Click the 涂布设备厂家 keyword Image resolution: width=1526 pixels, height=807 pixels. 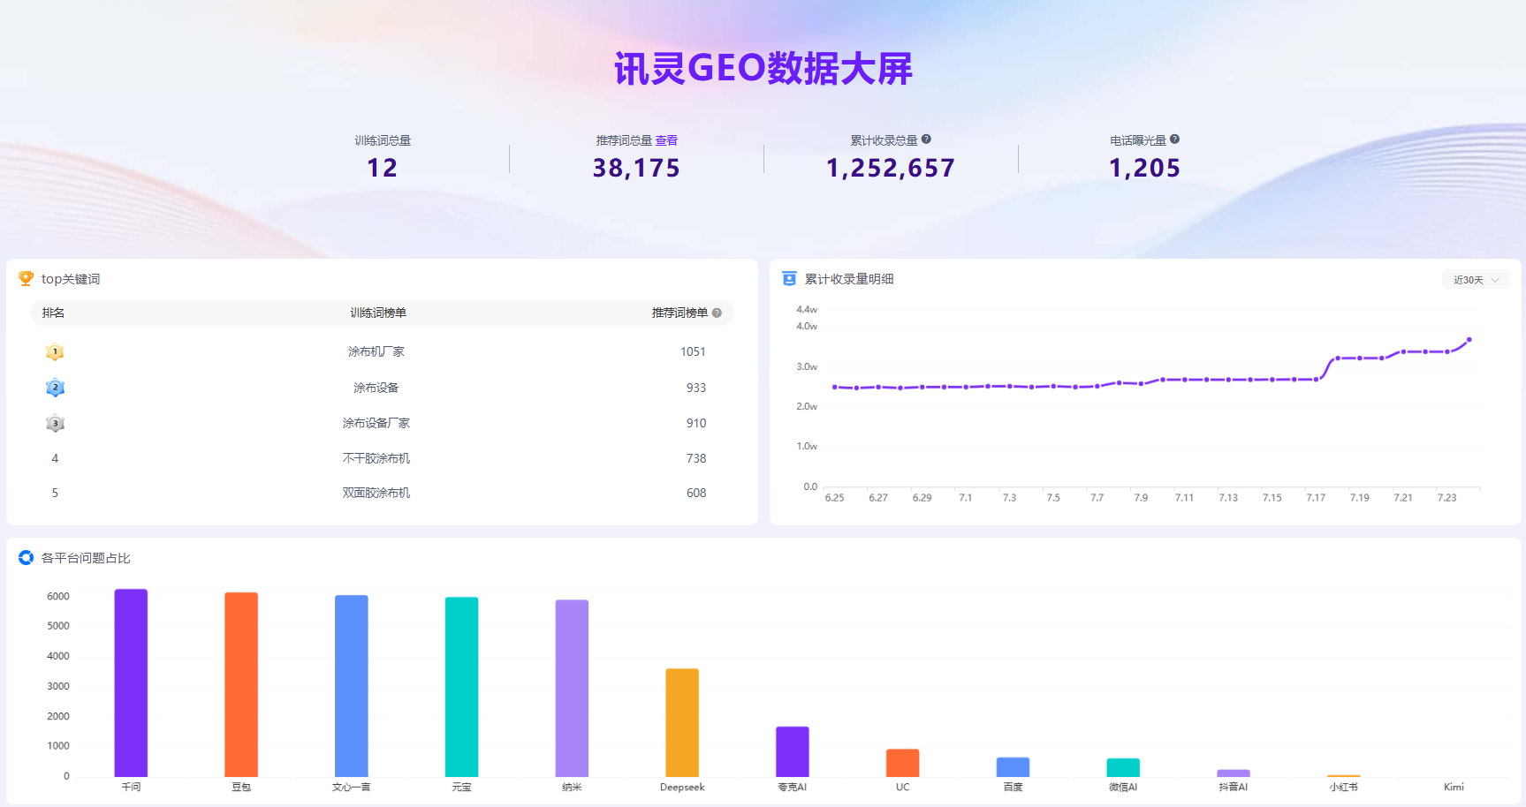click(376, 423)
